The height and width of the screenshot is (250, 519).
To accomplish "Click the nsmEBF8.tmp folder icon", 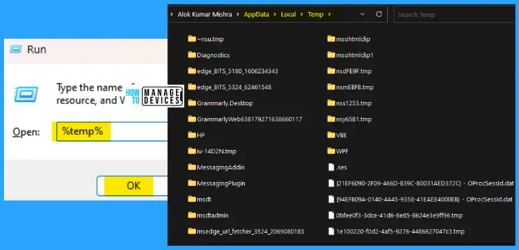I will coord(331,87).
